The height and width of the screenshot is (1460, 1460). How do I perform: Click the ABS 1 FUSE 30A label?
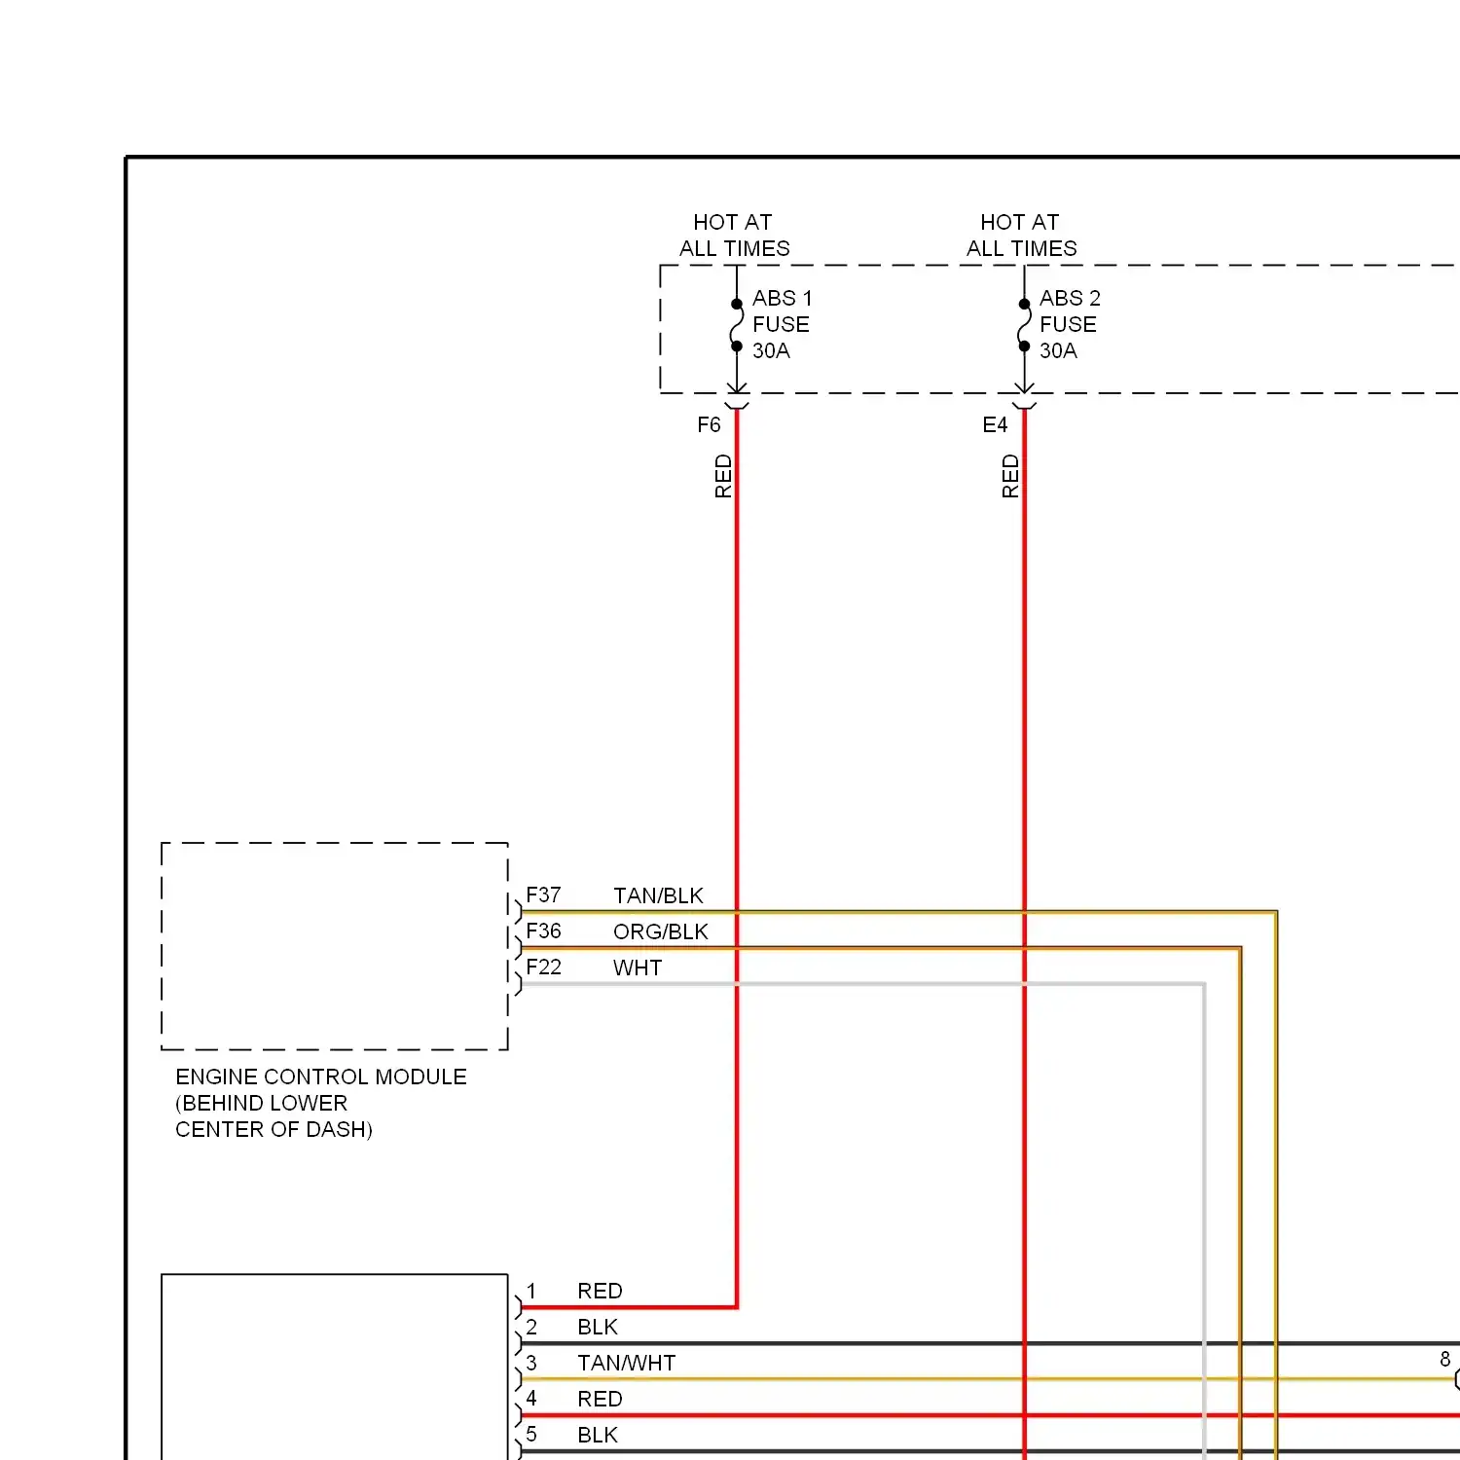(782, 324)
